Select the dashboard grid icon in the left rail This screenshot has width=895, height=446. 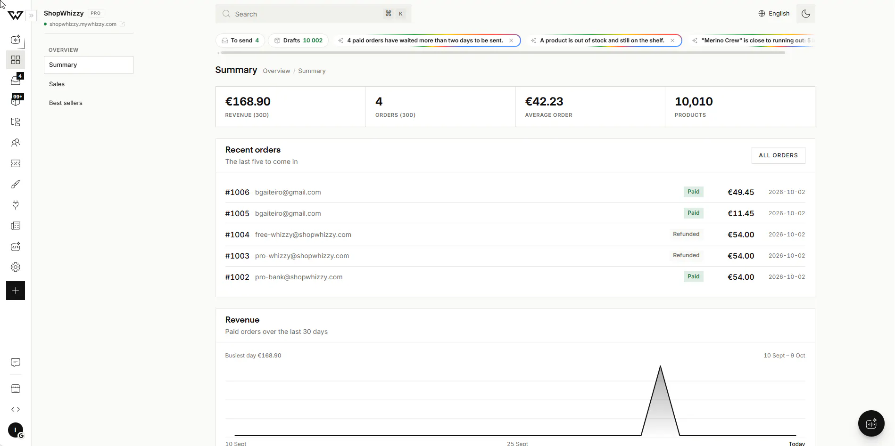[16, 60]
